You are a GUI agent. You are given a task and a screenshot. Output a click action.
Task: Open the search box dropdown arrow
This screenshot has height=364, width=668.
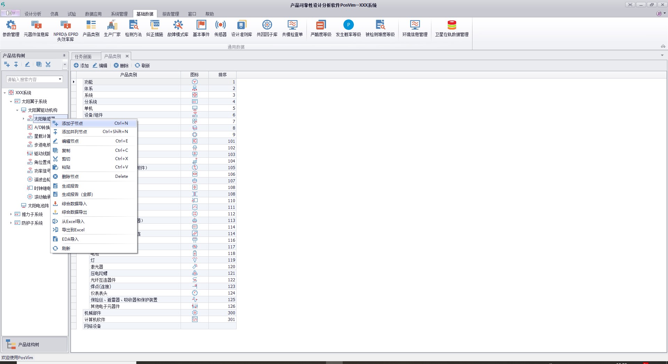coord(60,79)
